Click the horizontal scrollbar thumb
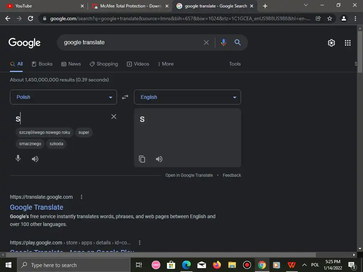Screen dimensions: 363x272 (x=161, y=255)
